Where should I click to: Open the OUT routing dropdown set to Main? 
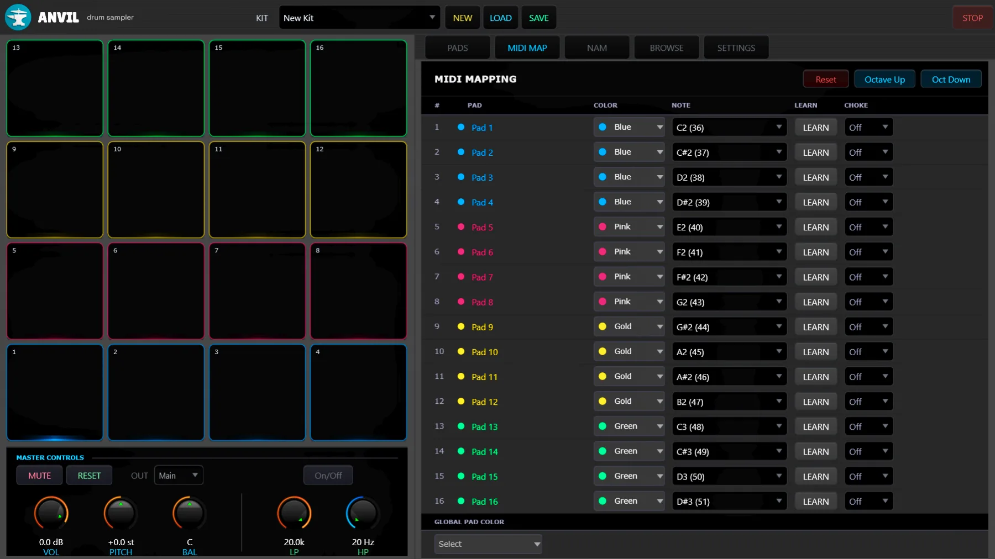point(179,476)
